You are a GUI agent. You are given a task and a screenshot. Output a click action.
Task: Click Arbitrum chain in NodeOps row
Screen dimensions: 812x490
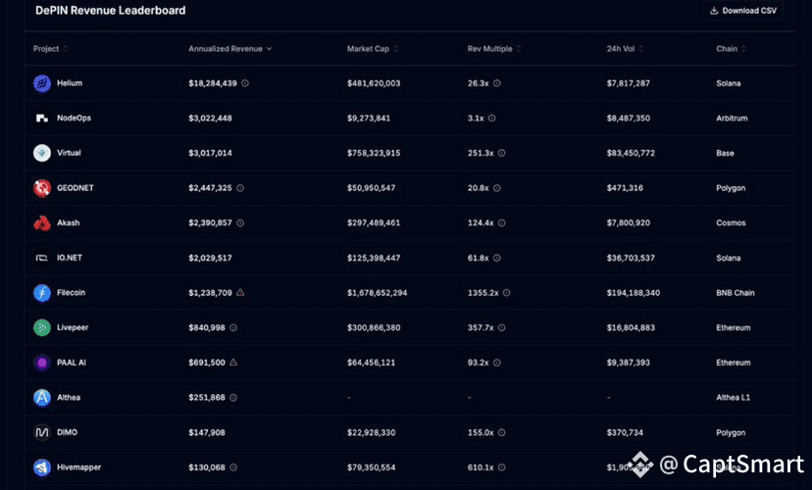732,118
